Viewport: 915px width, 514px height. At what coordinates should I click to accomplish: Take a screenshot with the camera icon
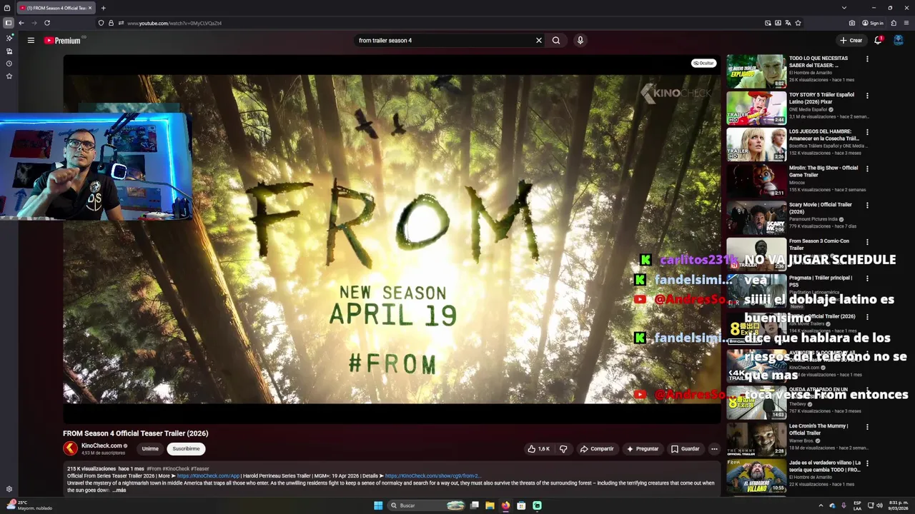point(851,23)
